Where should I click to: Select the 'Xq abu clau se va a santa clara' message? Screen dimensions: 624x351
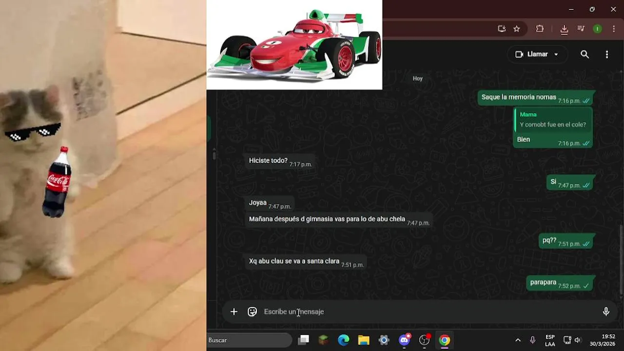coord(306,261)
